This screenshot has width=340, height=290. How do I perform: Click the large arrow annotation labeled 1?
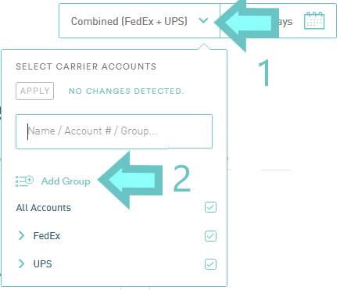[x=246, y=23]
